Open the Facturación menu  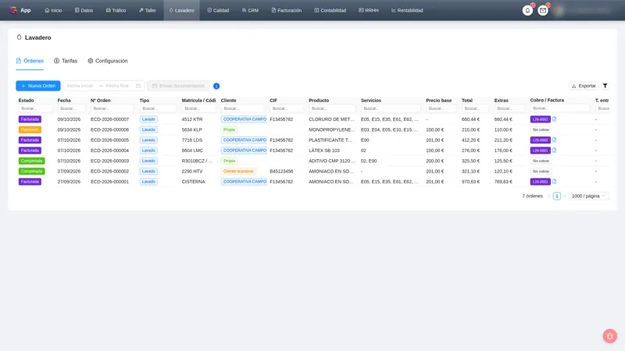click(x=287, y=10)
